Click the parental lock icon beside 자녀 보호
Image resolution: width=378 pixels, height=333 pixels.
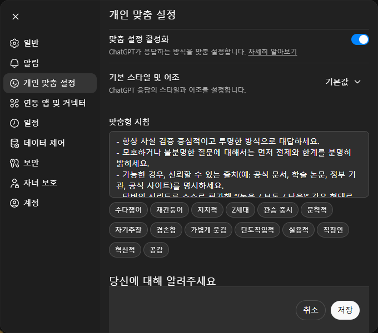click(x=14, y=183)
